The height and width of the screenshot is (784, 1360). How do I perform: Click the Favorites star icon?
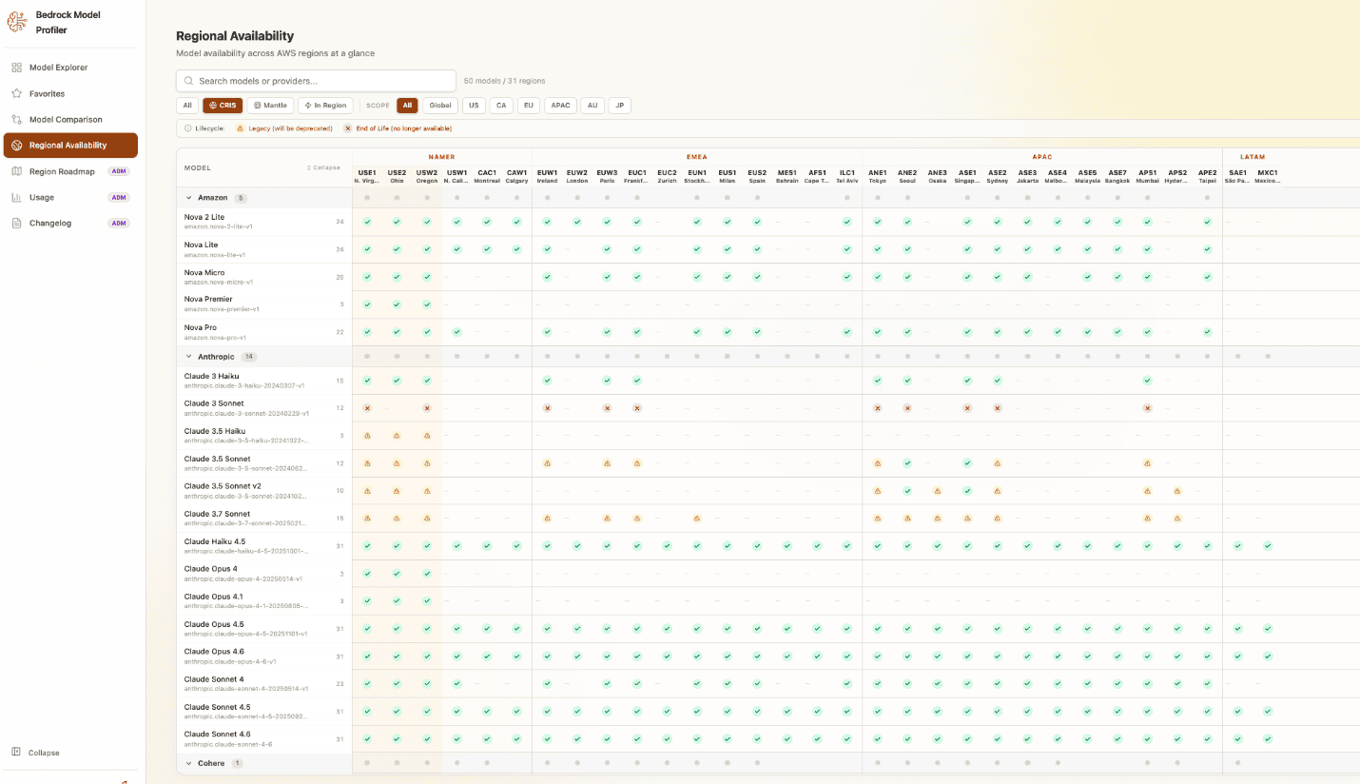point(16,93)
